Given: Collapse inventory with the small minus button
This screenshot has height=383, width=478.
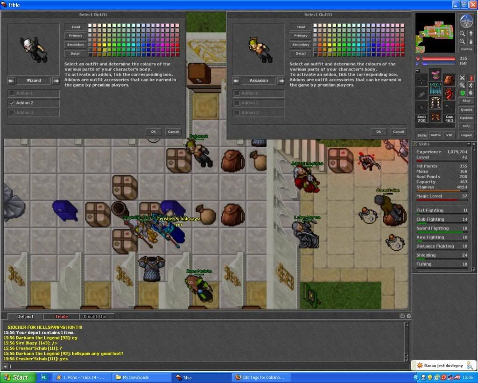Looking at the screenshot, I should pos(418,71).
